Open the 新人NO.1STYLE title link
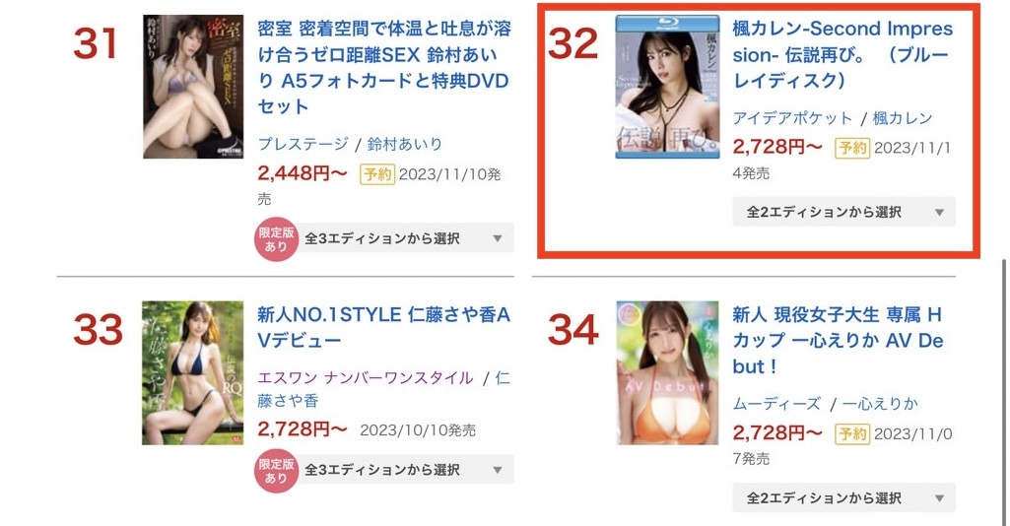1010x526 pixels. click(384, 328)
